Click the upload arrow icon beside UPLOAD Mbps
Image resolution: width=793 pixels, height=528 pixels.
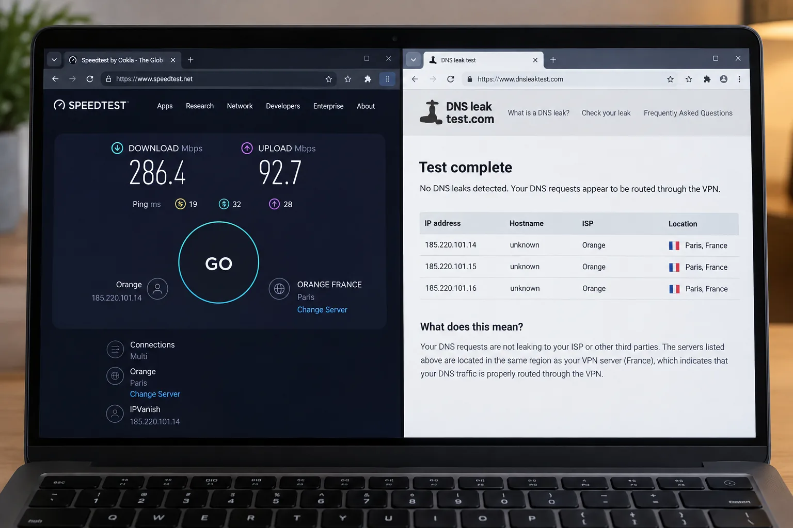(247, 148)
